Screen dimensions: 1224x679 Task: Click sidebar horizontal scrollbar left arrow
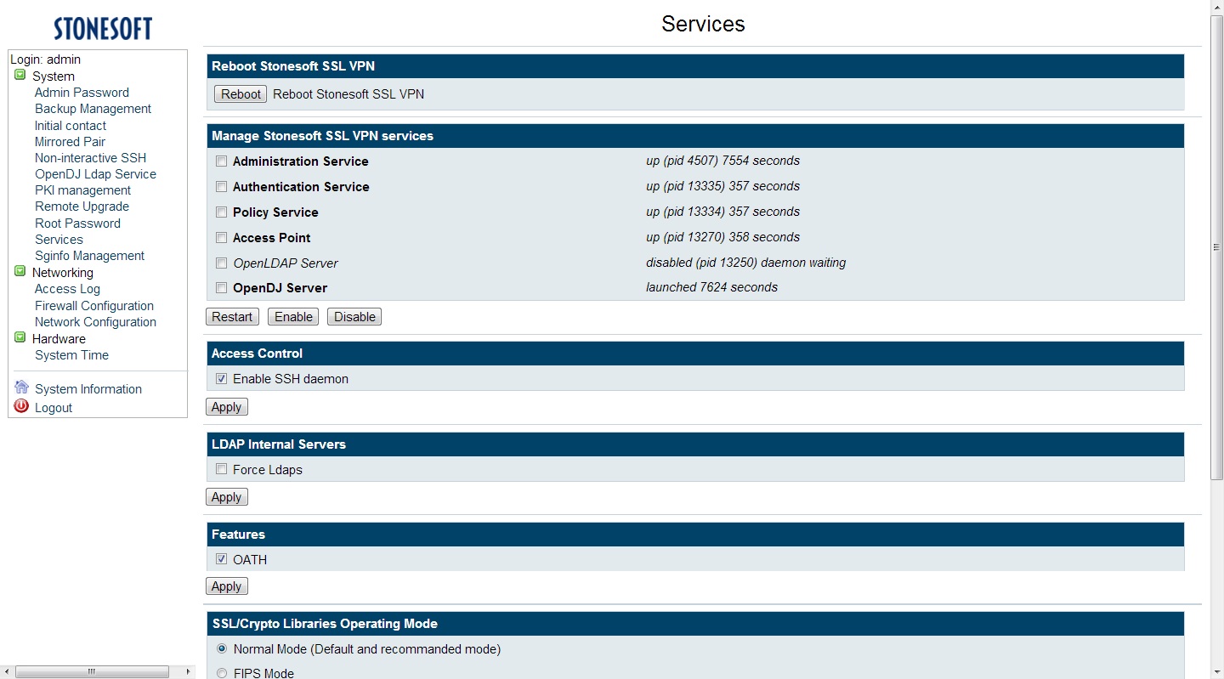[x=7, y=672]
